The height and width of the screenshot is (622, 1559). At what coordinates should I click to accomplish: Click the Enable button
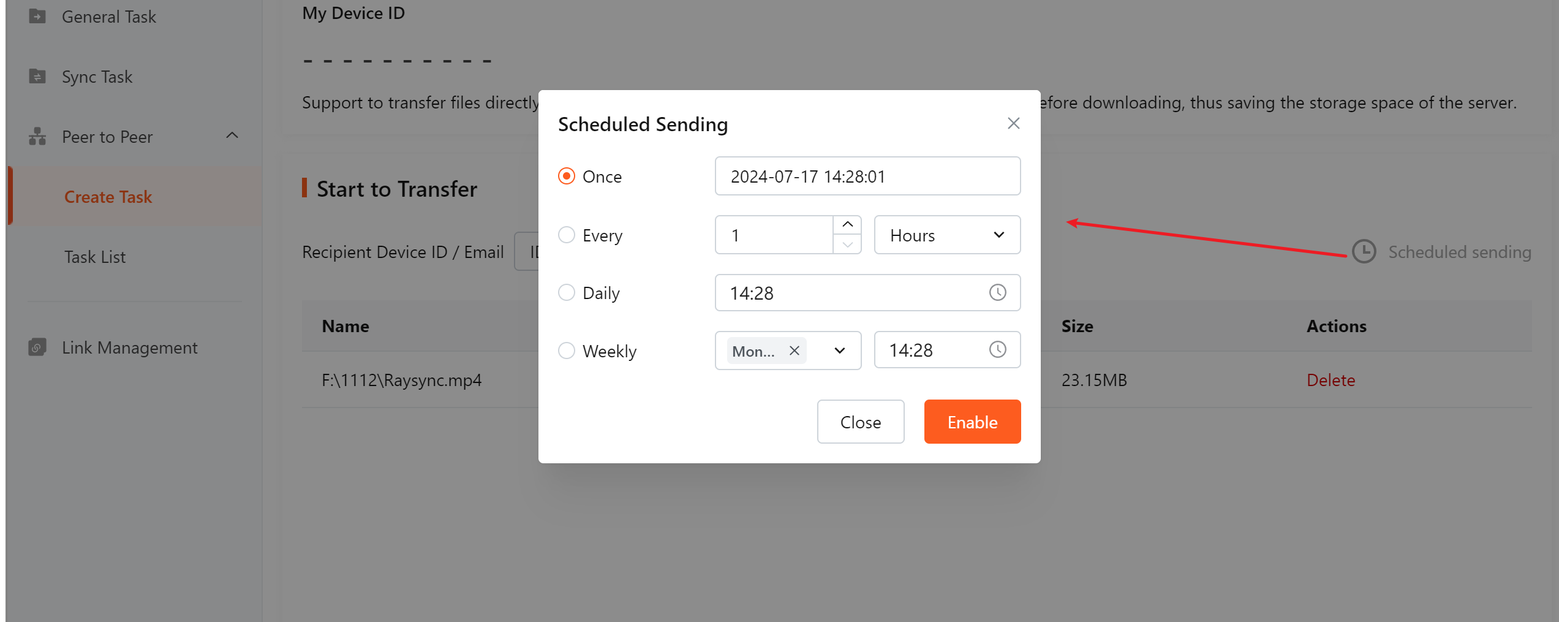pyautogui.click(x=972, y=422)
